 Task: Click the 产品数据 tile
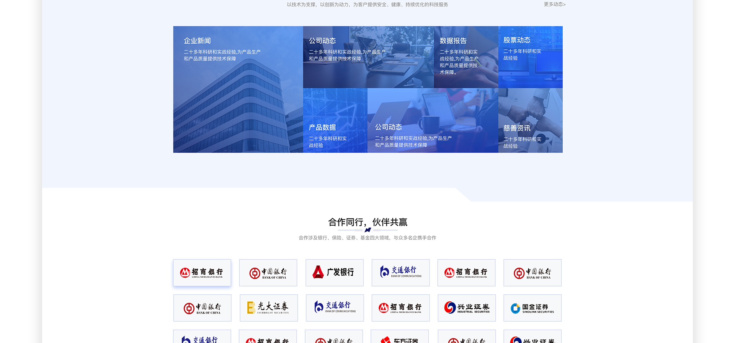[335, 120]
